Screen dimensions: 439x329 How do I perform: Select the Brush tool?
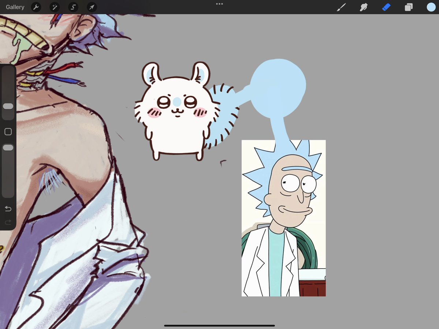(x=341, y=7)
